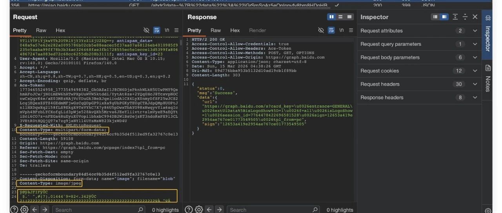
Task: Click the Content-Type multipart/form-data header line
Action: 63,130
